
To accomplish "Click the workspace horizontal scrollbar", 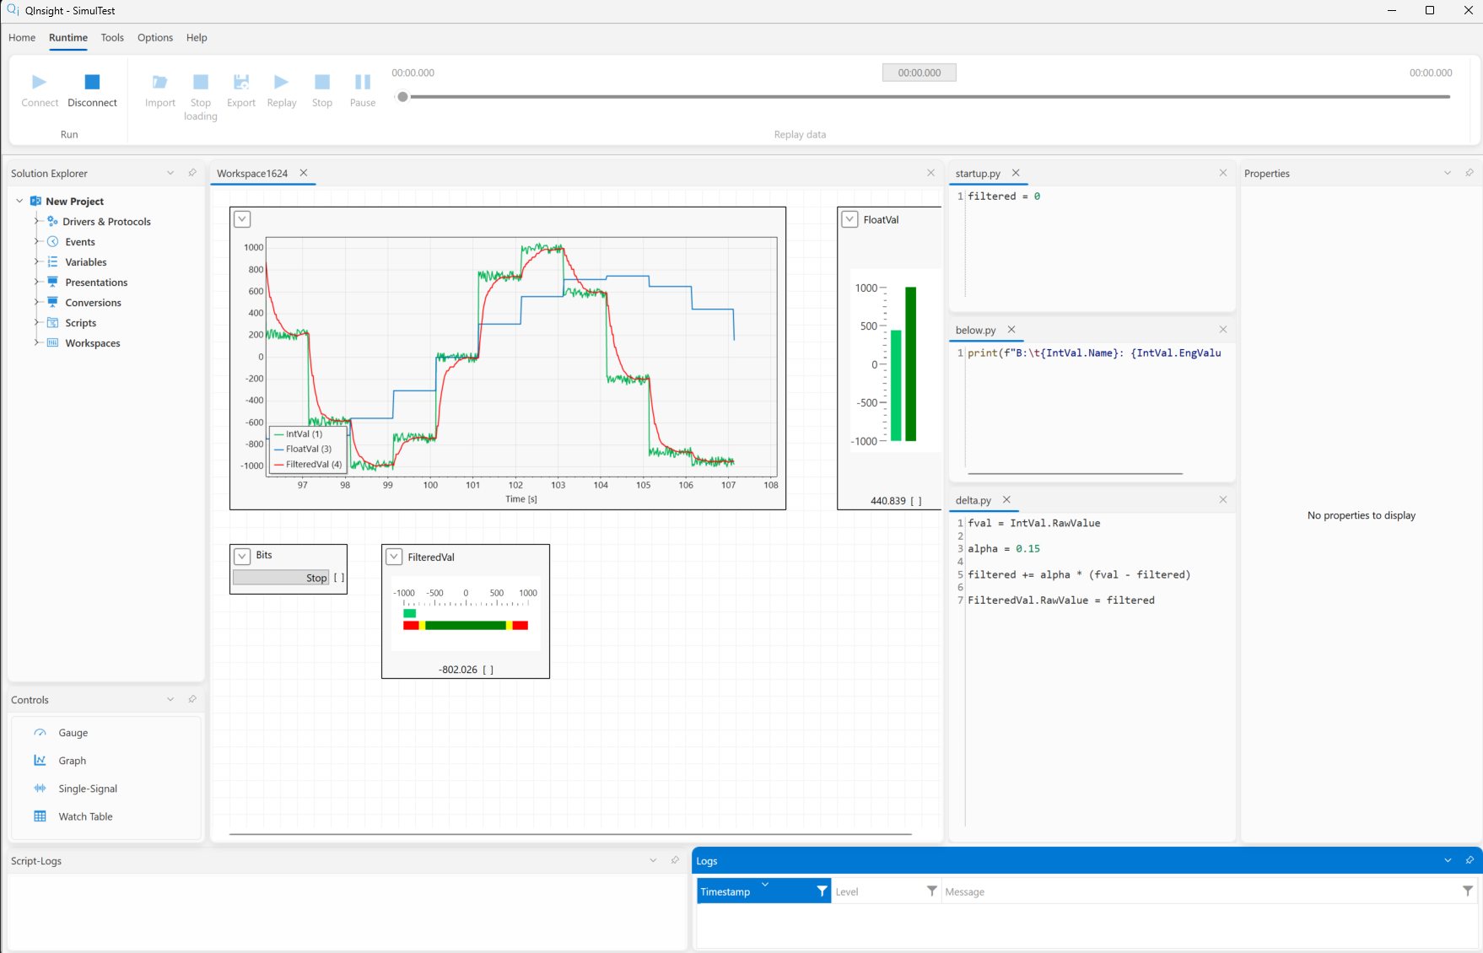I will pos(570,834).
